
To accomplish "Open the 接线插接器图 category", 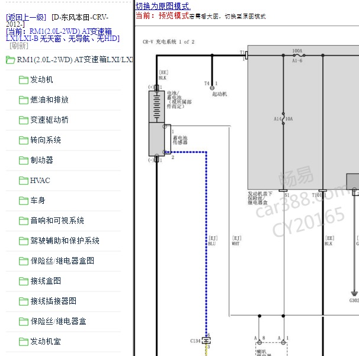I will tap(53, 302).
